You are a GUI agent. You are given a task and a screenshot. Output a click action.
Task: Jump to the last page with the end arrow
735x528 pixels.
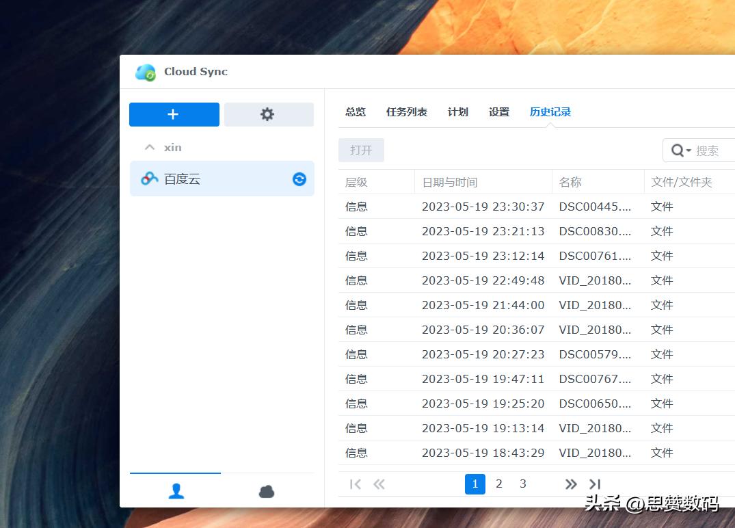click(594, 484)
